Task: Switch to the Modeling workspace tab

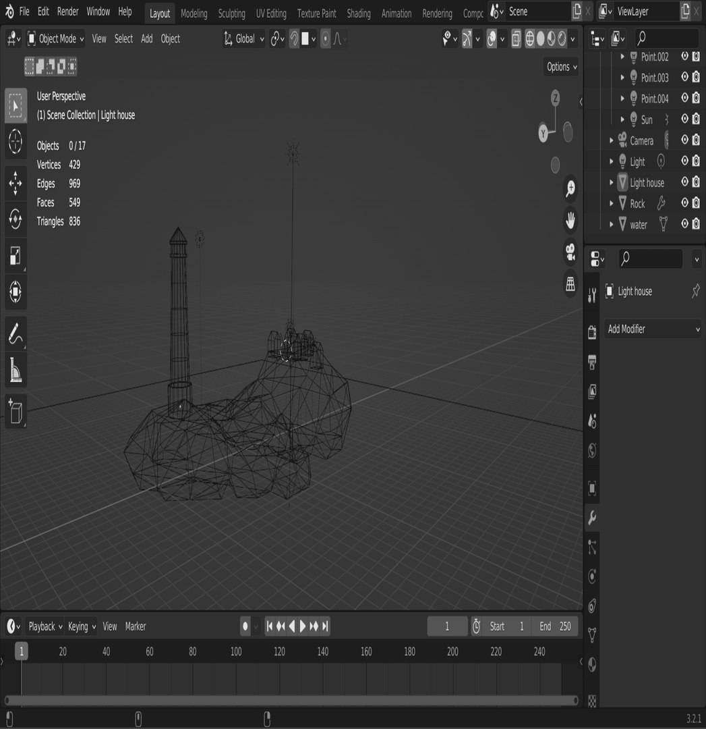Action: coord(194,13)
